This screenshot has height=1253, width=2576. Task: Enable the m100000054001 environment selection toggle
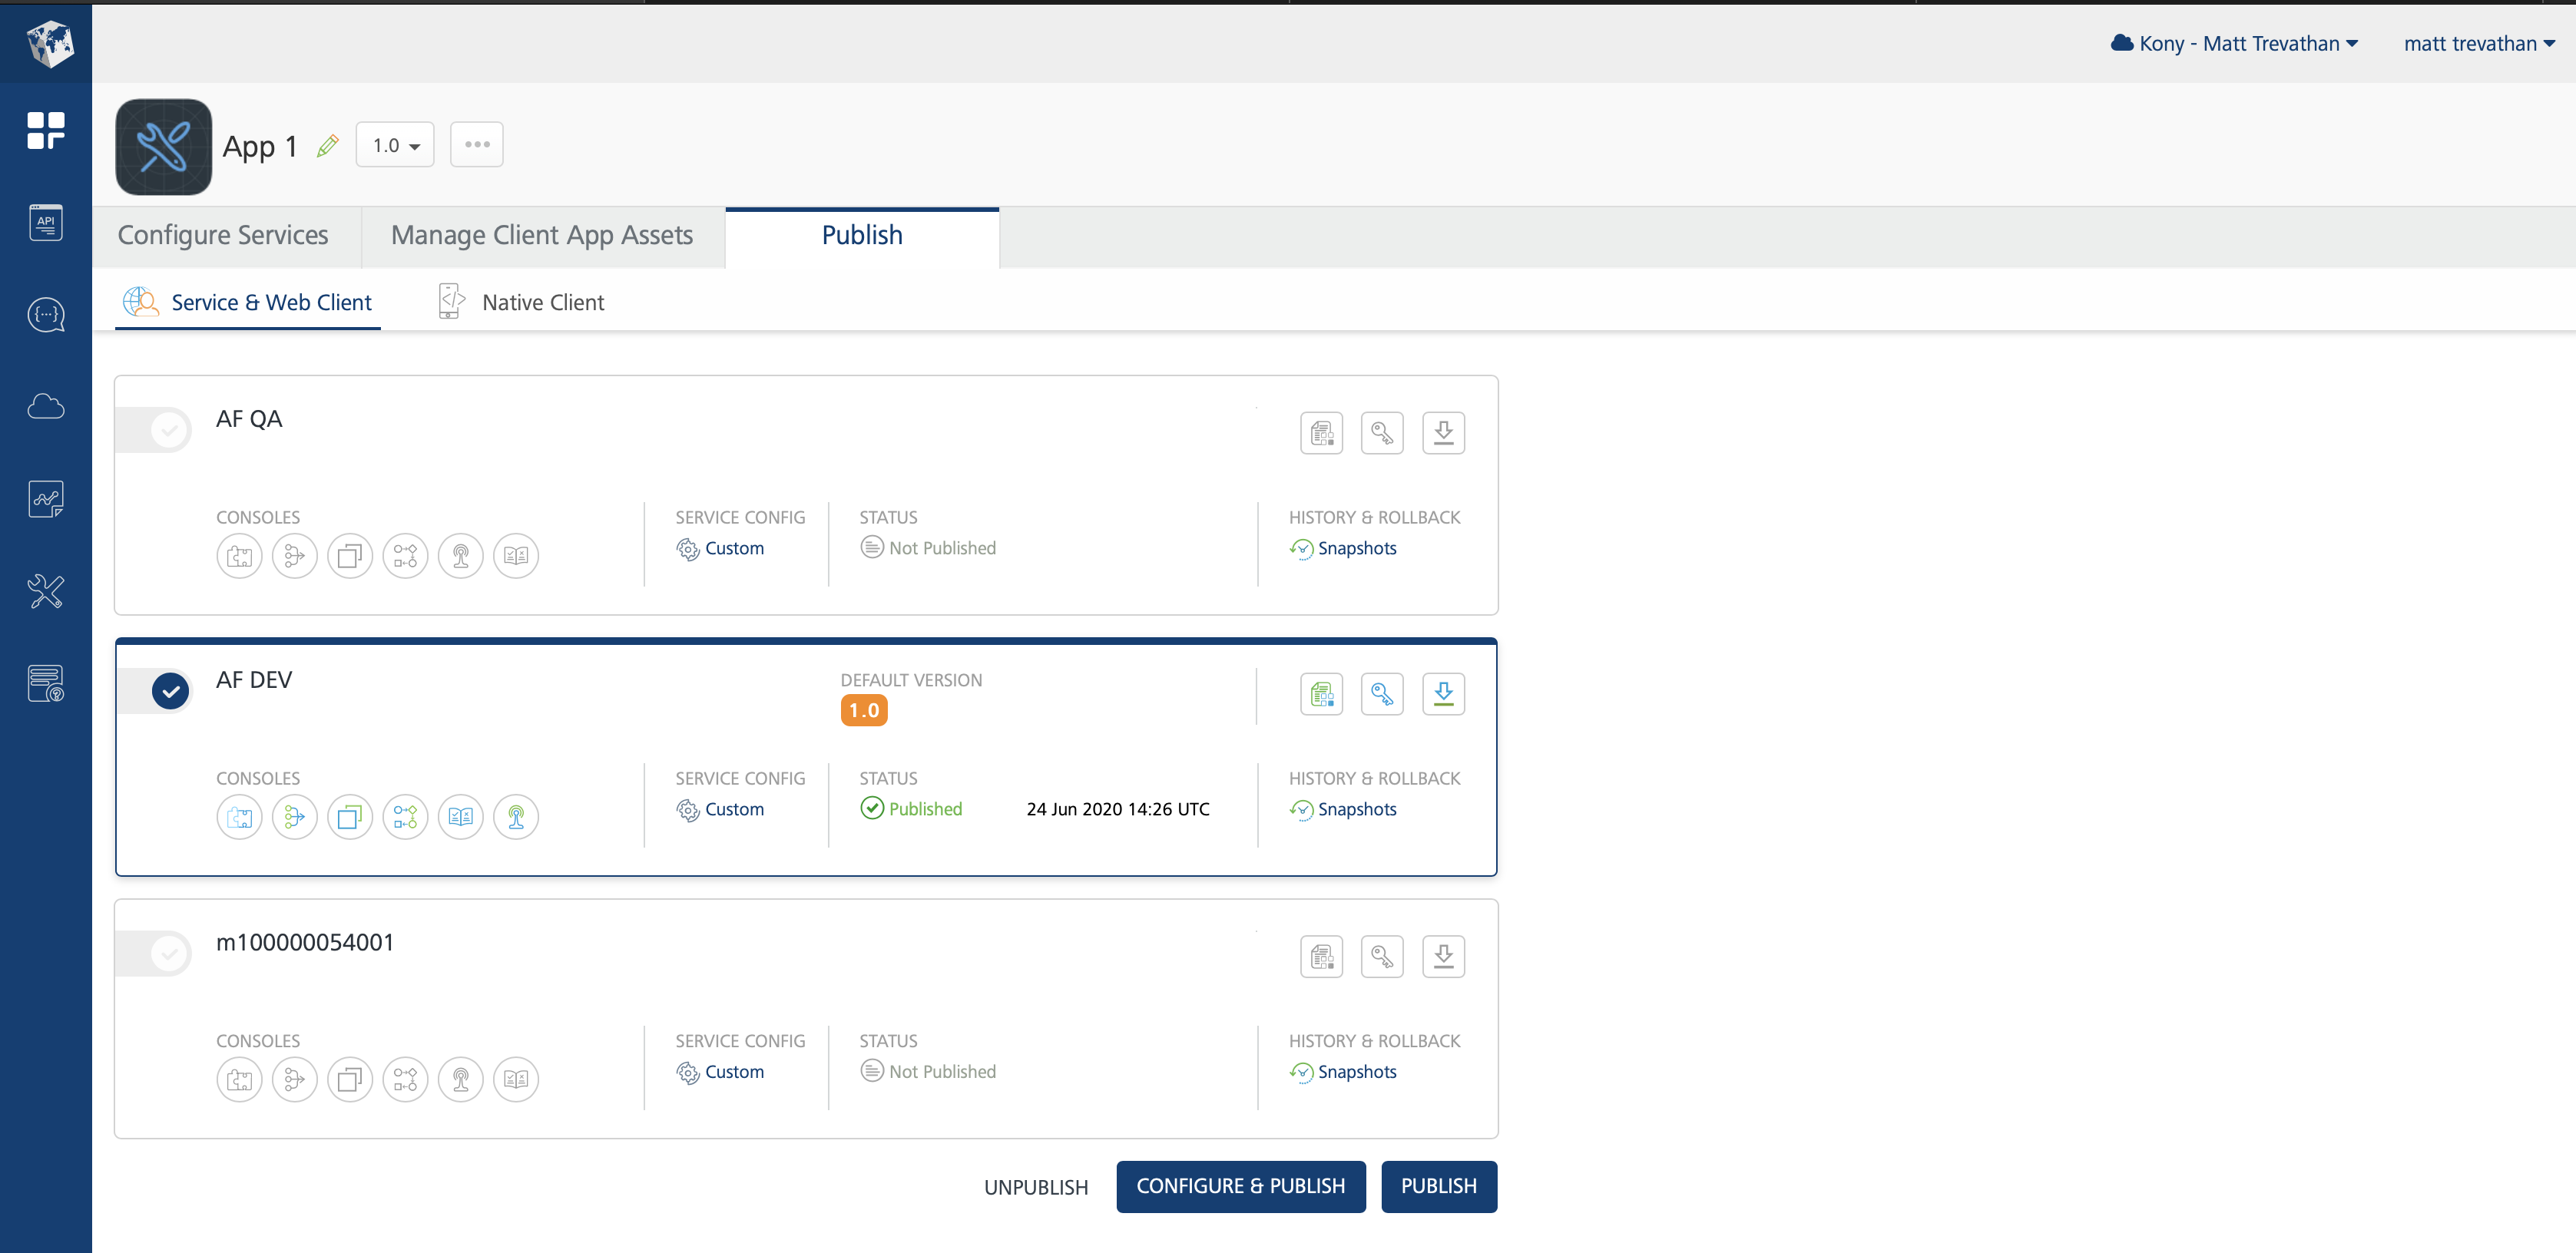point(168,953)
